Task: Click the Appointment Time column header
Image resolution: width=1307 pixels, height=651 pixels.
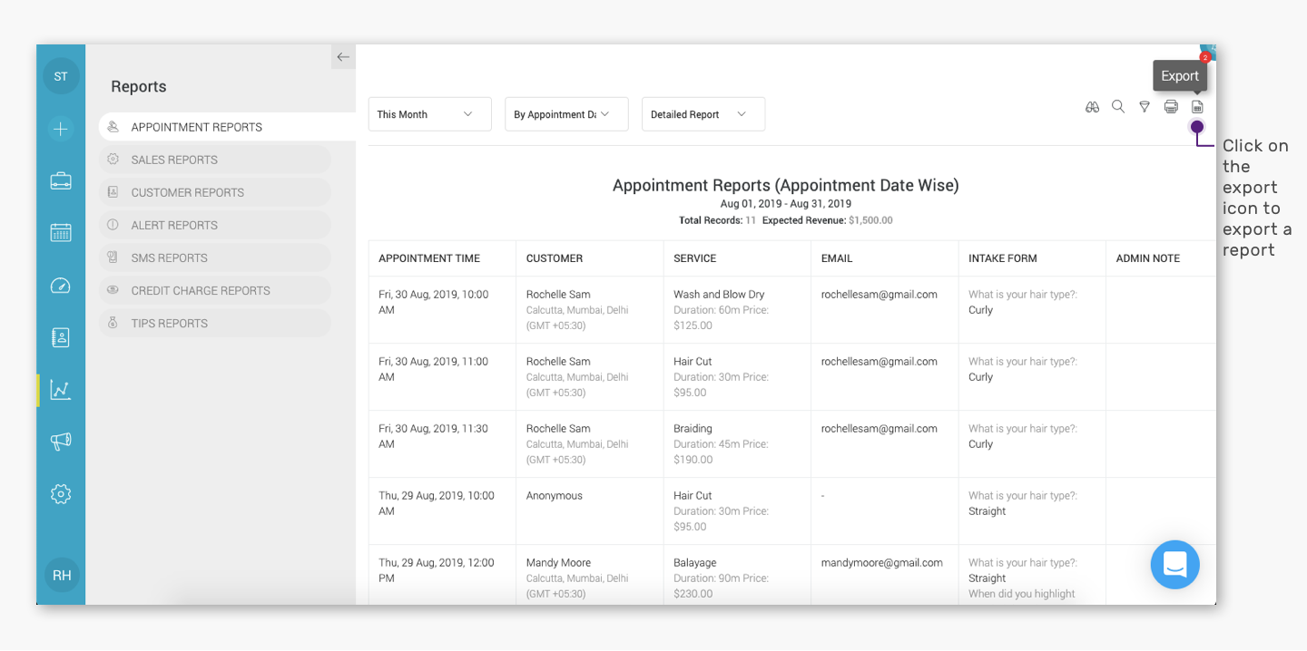Action: [x=429, y=258]
